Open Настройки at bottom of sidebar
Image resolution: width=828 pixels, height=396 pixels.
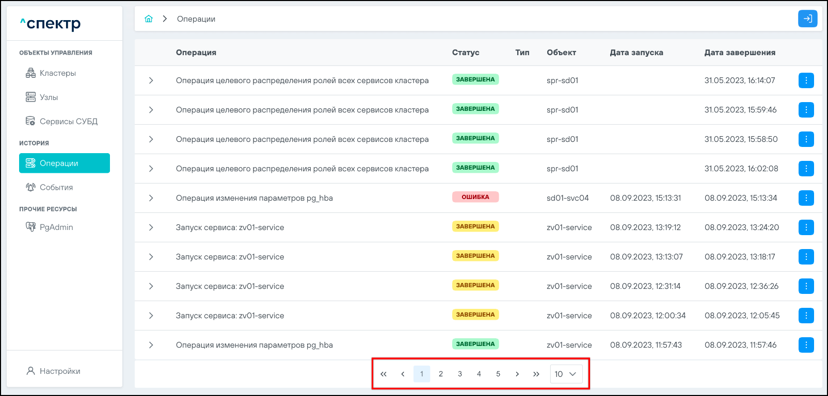[x=59, y=371]
